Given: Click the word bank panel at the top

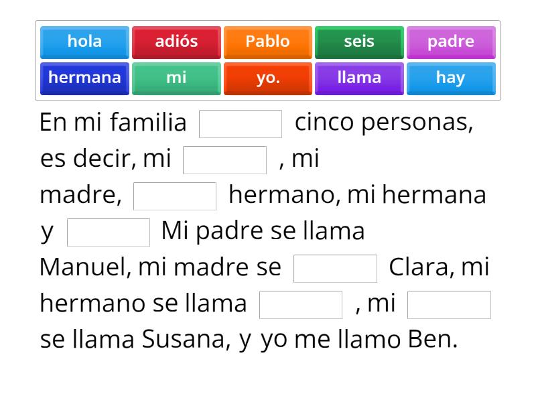Looking at the screenshot, I should coord(268,60).
